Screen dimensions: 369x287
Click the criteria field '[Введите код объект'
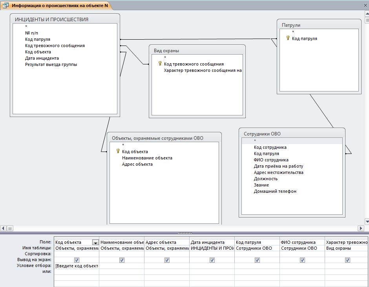tap(77, 266)
